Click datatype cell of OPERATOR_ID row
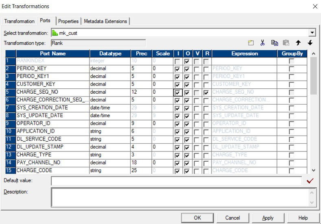Image resolution: width=321 pixels, height=224 pixels. click(110, 123)
